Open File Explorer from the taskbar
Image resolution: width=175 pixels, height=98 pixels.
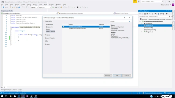(10, 96)
